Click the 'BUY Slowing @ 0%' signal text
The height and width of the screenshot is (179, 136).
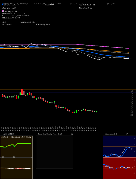point(43,24)
